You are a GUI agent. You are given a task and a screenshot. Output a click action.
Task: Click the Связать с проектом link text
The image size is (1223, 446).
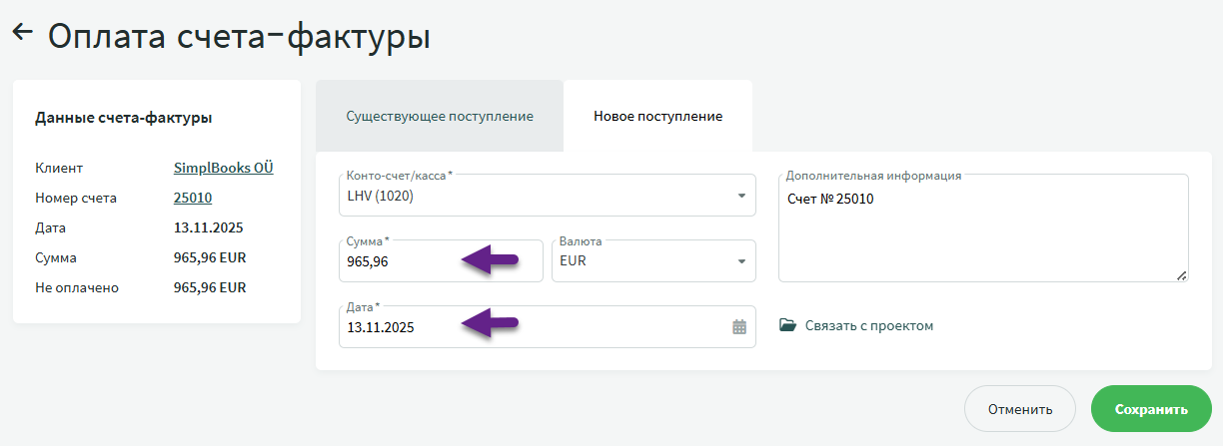click(869, 325)
